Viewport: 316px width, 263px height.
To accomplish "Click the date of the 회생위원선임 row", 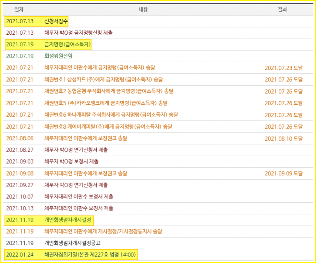I will (20, 56).
